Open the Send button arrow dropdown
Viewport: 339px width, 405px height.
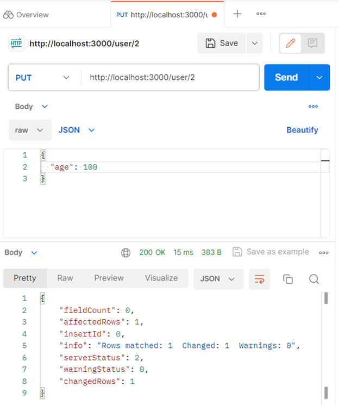(319, 78)
